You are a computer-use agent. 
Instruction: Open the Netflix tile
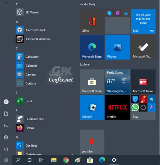tap(117, 107)
